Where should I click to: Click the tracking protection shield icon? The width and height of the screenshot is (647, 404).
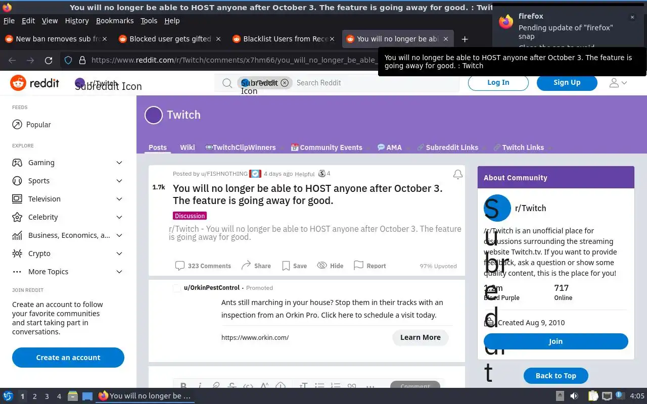click(x=68, y=60)
